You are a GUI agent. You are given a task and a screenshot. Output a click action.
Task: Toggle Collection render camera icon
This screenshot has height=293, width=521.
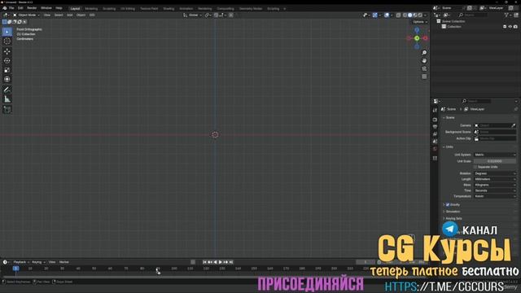[x=515, y=27]
